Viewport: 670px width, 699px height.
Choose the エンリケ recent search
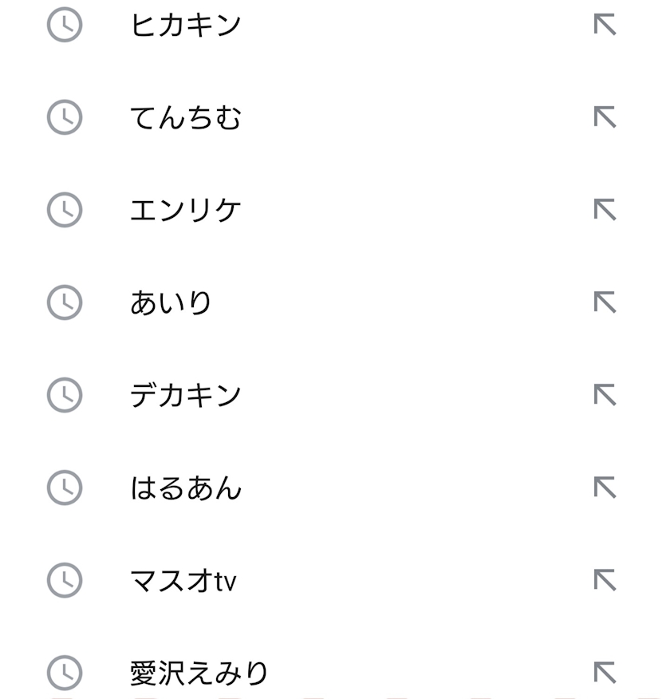185,211
